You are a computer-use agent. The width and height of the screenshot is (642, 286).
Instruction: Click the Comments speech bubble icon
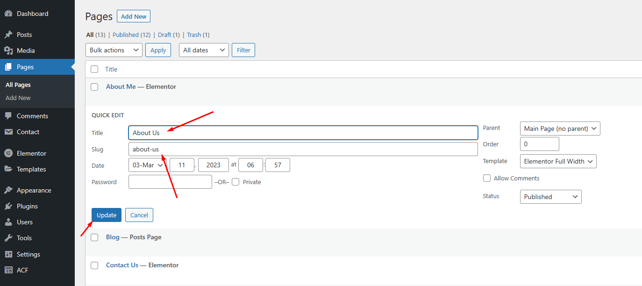coord(8,116)
